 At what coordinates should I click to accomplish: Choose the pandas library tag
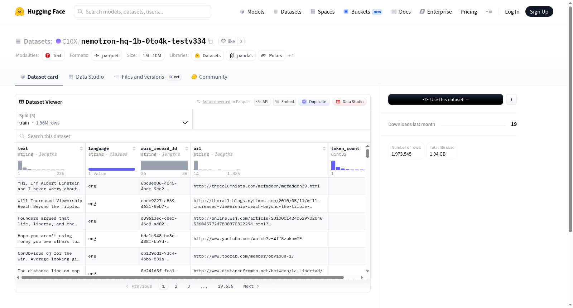coord(241,55)
